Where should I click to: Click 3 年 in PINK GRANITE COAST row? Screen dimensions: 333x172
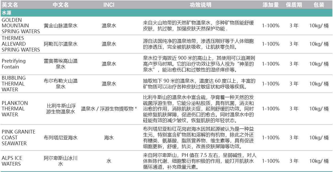pos(294,137)
